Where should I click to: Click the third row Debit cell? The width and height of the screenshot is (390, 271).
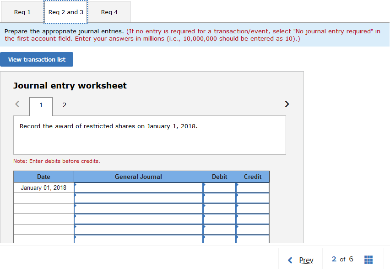tap(219, 208)
